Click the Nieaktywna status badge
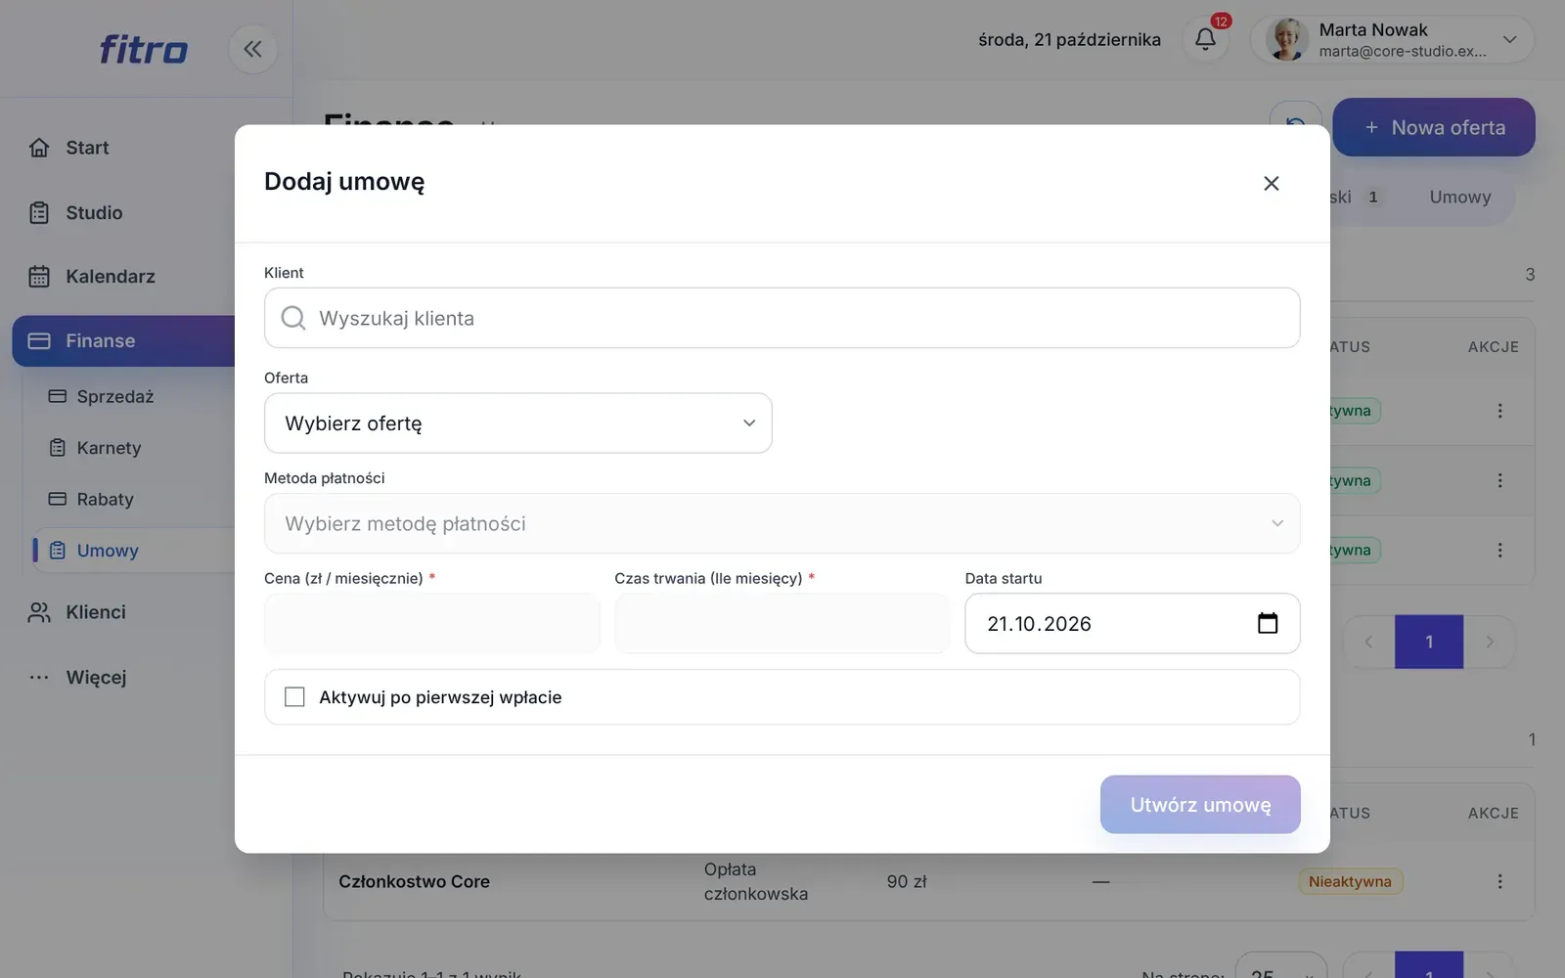Viewport: 1565px width, 978px height. (x=1350, y=881)
